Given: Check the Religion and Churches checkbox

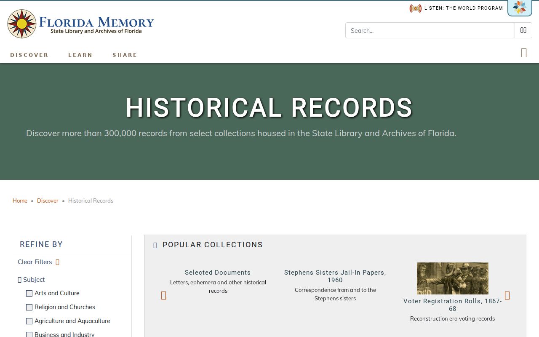Looking at the screenshot, I should pos(29,307).
